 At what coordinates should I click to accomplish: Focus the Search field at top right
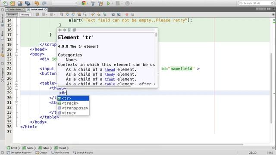click(256, 3)
